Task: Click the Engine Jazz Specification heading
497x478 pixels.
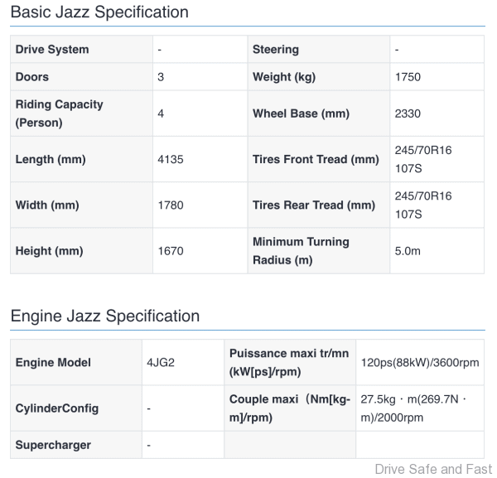Action: pyautogui.click(x=104, y=316)
